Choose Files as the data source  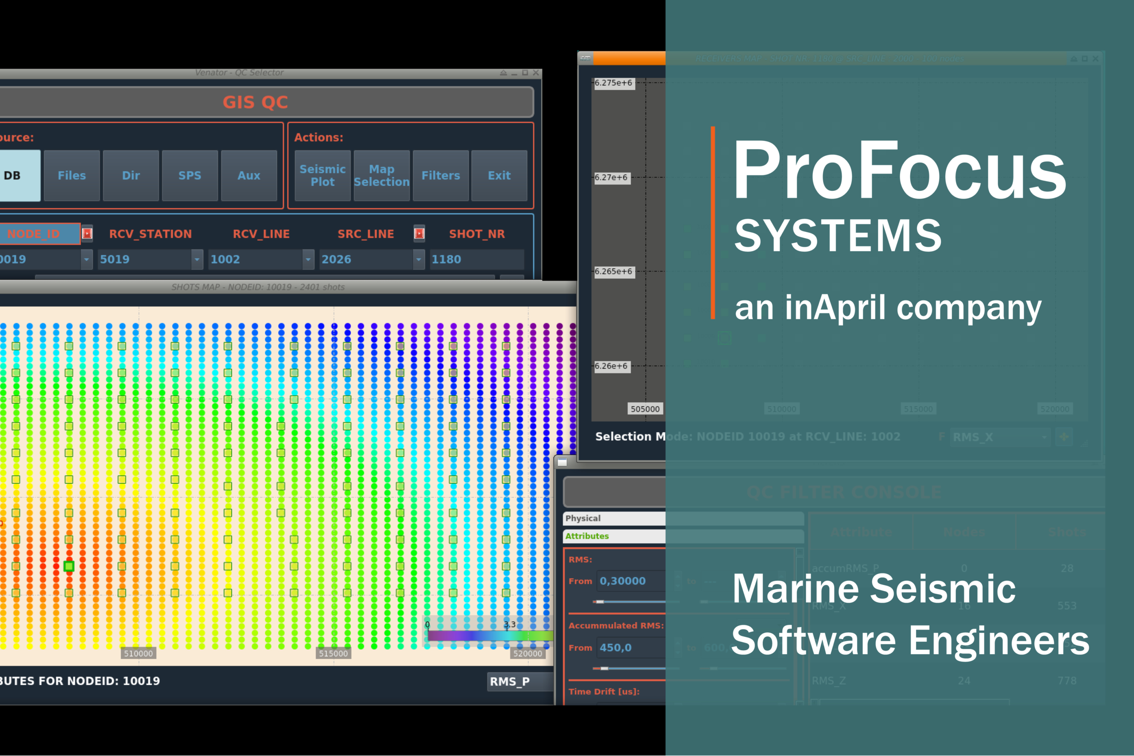[x=72, y=175]
